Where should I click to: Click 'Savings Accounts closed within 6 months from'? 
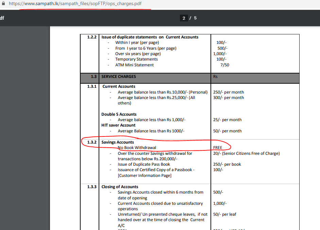[x=161, y=192]
